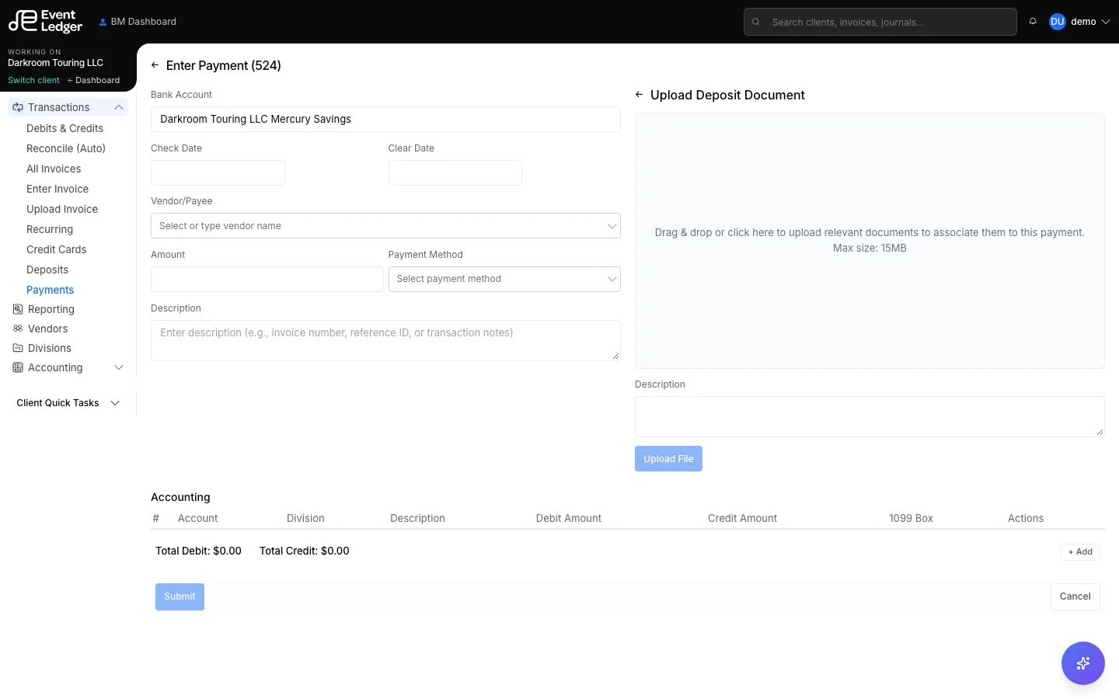
Task: Click the Upload File button
Action: (x=668, y=459)
